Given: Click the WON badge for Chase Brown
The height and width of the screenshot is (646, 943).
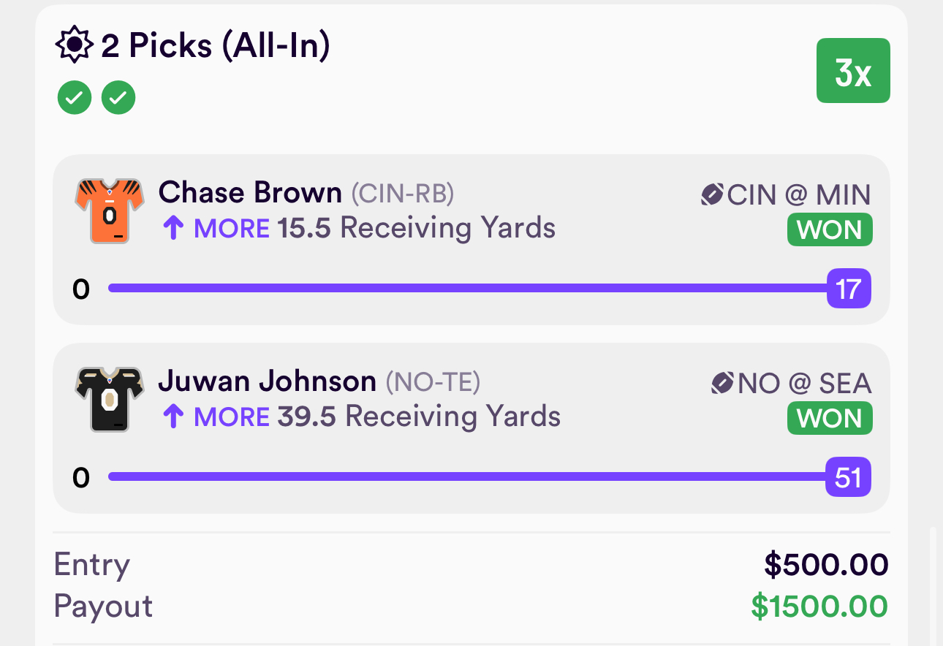Looking at the screenshot, I should (830, 230).
